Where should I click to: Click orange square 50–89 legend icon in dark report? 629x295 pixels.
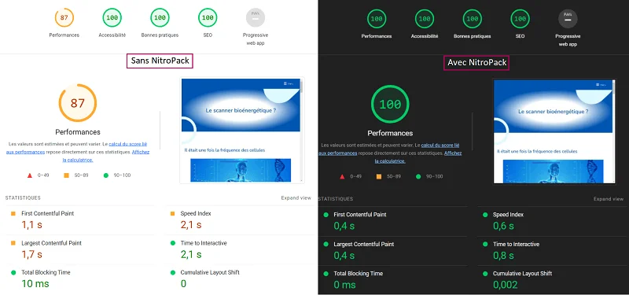pos(379,176)
